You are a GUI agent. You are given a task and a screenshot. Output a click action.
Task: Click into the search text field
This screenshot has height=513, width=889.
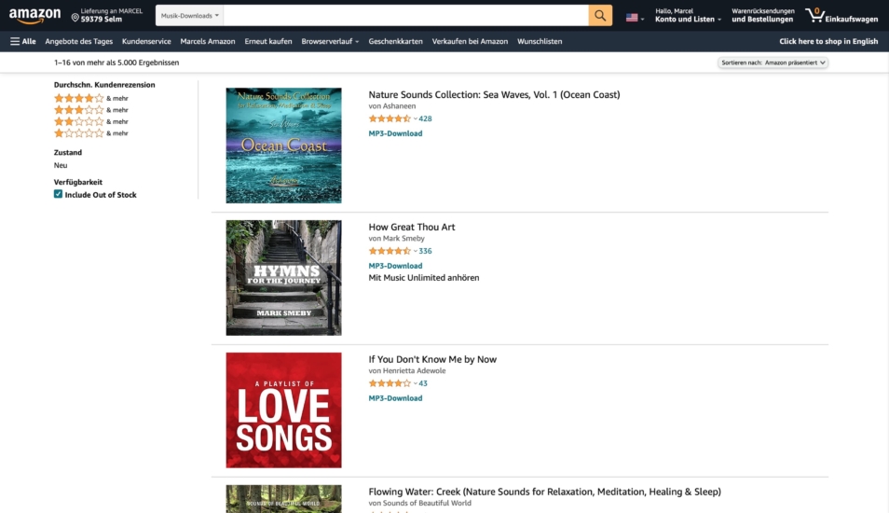point(405,16)
